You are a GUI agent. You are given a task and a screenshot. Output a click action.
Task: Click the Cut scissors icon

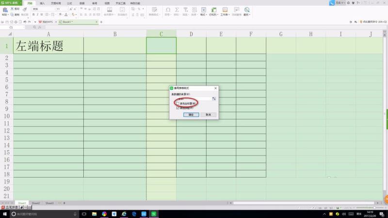[x=12, y=9]
